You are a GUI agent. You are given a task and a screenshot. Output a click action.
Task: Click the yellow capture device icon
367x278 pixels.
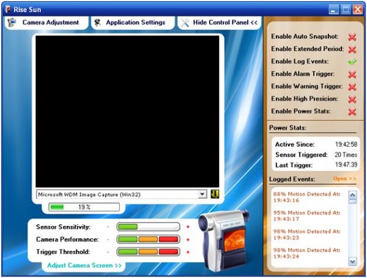point(215,194)
